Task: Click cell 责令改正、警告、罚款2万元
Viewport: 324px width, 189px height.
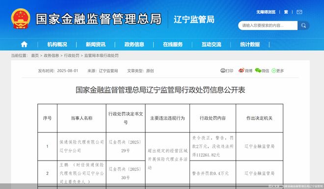Action: (x=213, y=146)
